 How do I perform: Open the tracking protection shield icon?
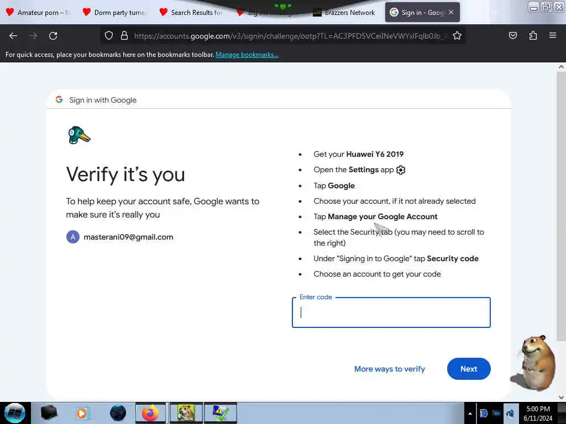[109, 36]
